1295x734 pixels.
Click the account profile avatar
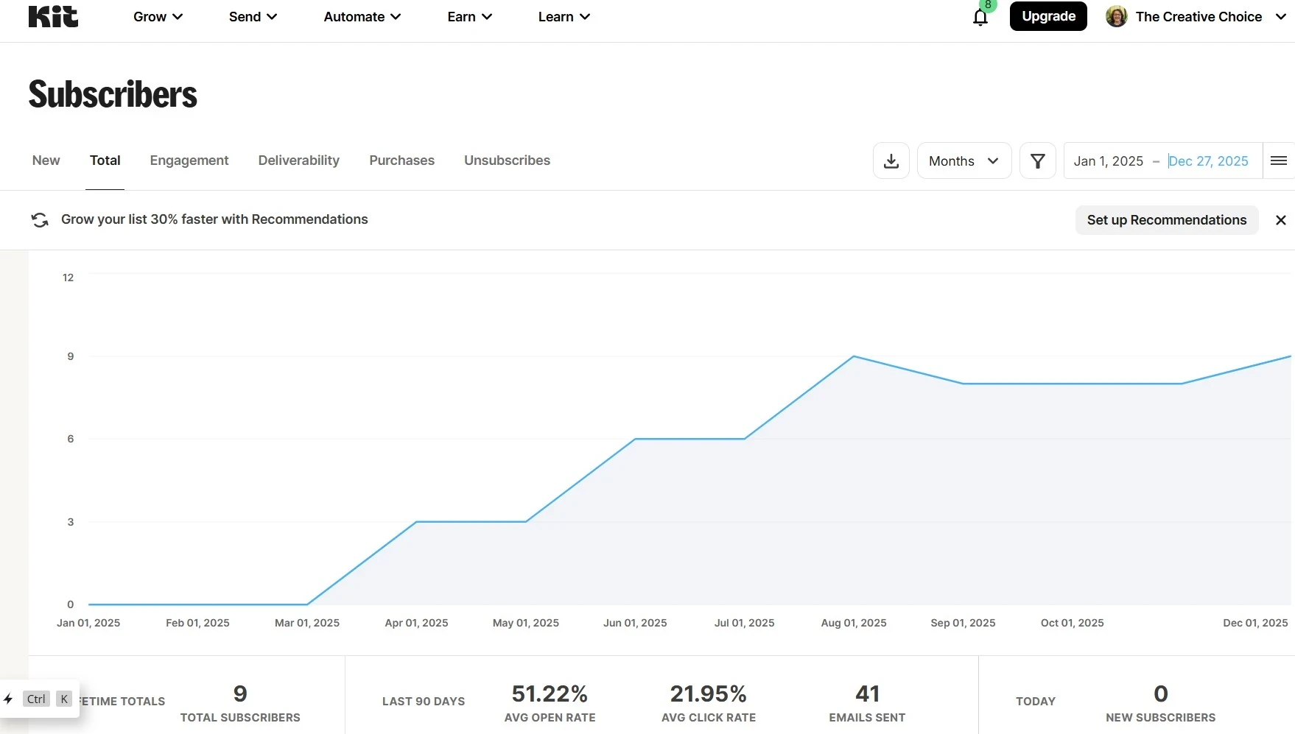click(x=1116, y=17)
